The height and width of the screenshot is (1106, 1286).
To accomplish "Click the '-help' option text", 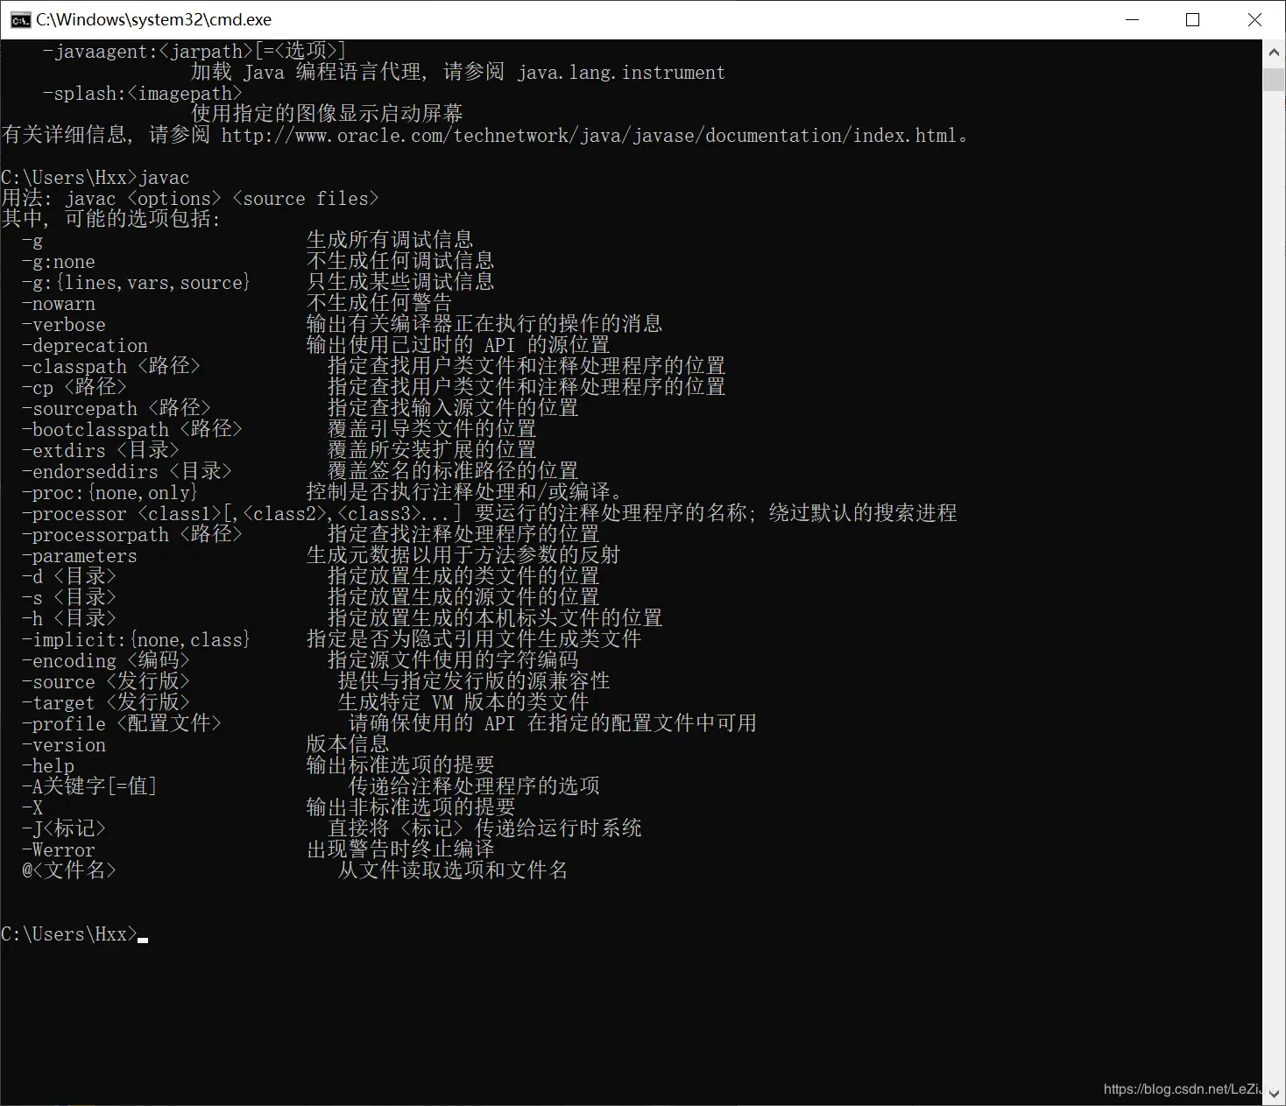I will (48, 766).
